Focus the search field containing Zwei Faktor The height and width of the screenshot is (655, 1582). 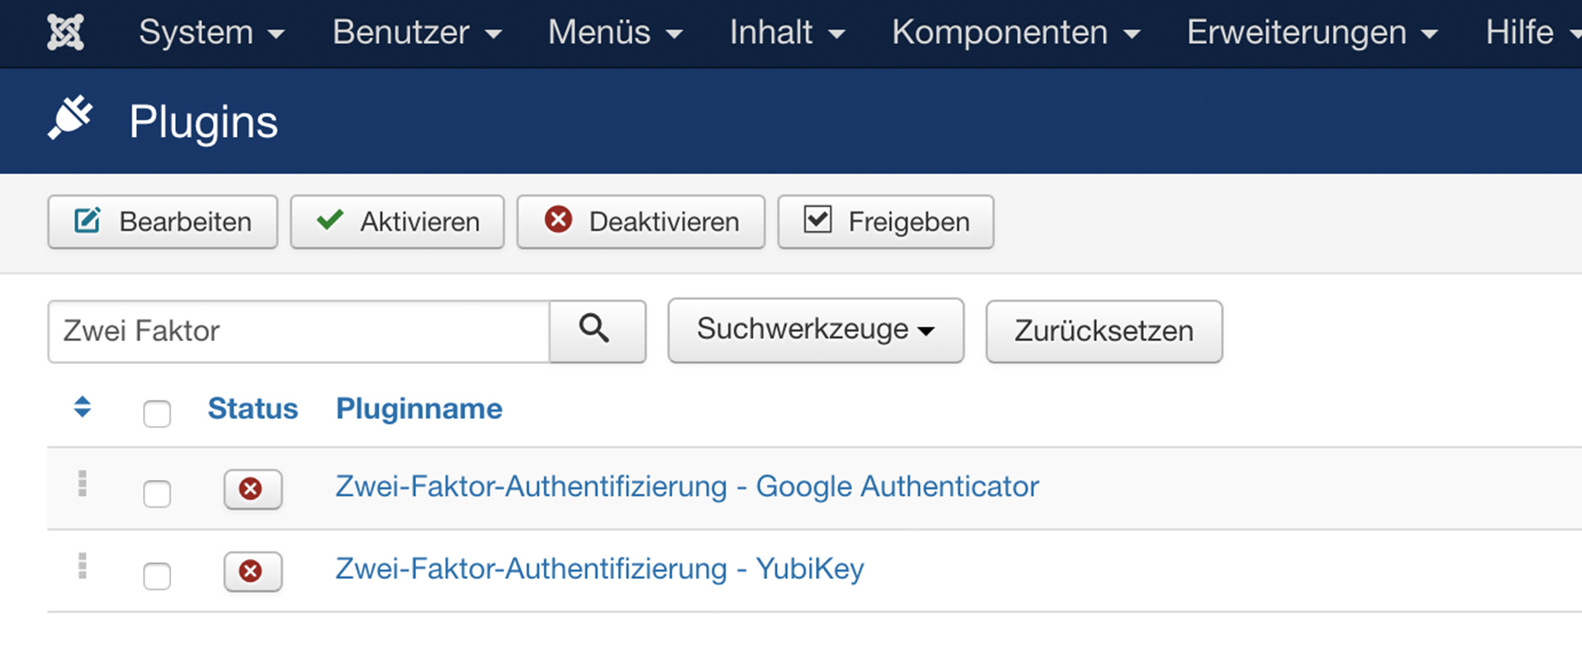coord(298,331)
